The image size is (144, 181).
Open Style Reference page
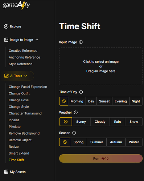click(x=21, y=64)
